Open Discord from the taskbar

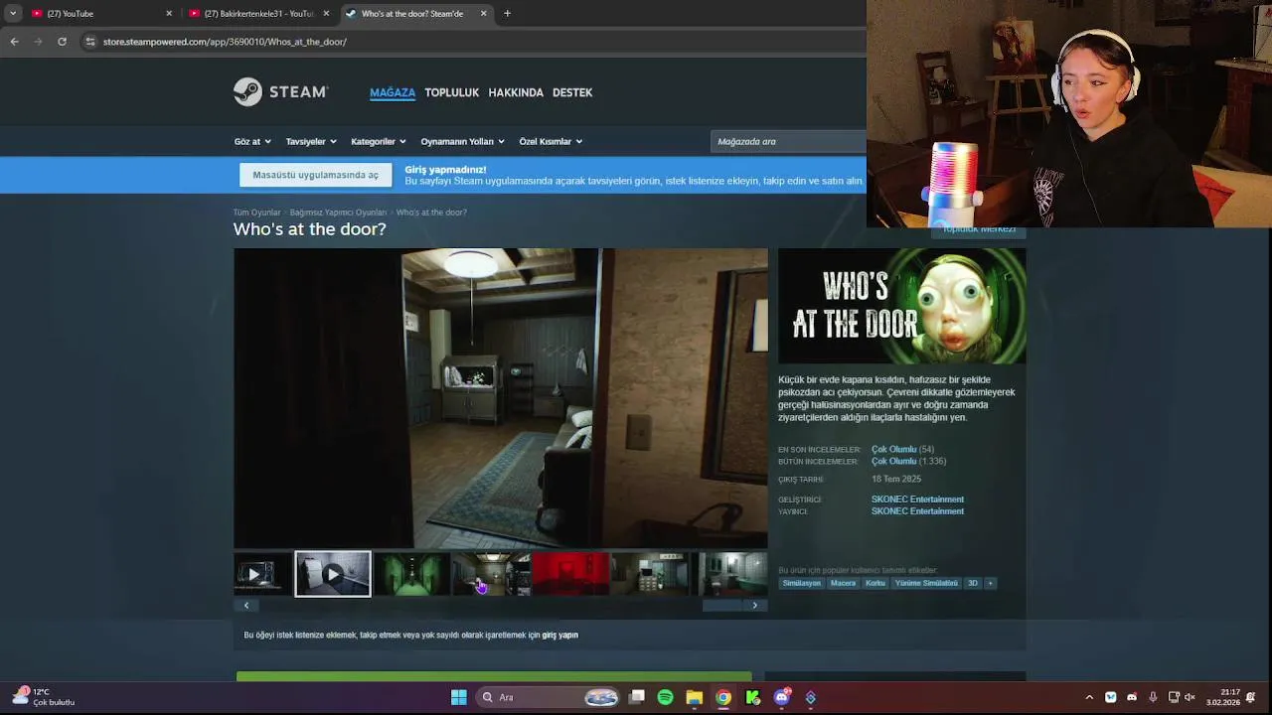[x=782, y=697]
